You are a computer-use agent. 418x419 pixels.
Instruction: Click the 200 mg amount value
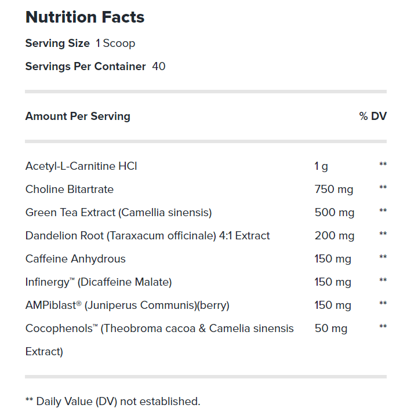[x=335, y=236]
